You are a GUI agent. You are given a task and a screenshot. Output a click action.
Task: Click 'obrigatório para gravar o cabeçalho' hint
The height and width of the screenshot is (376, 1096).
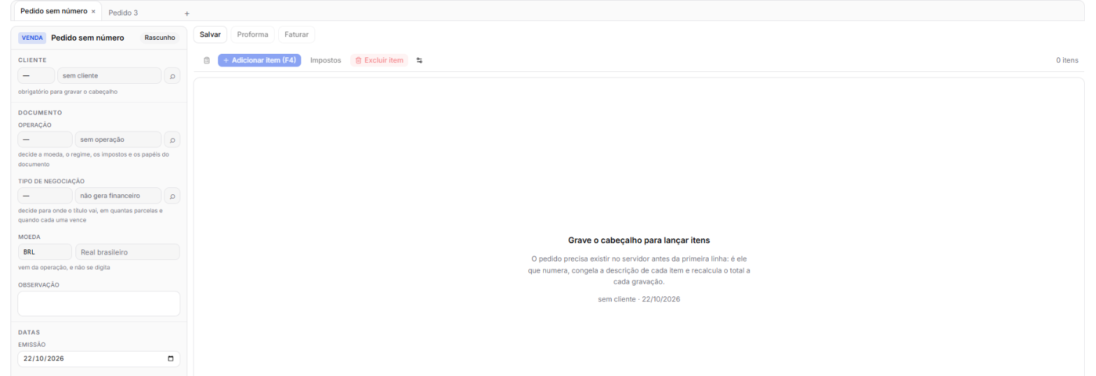(x=68, y=92)
